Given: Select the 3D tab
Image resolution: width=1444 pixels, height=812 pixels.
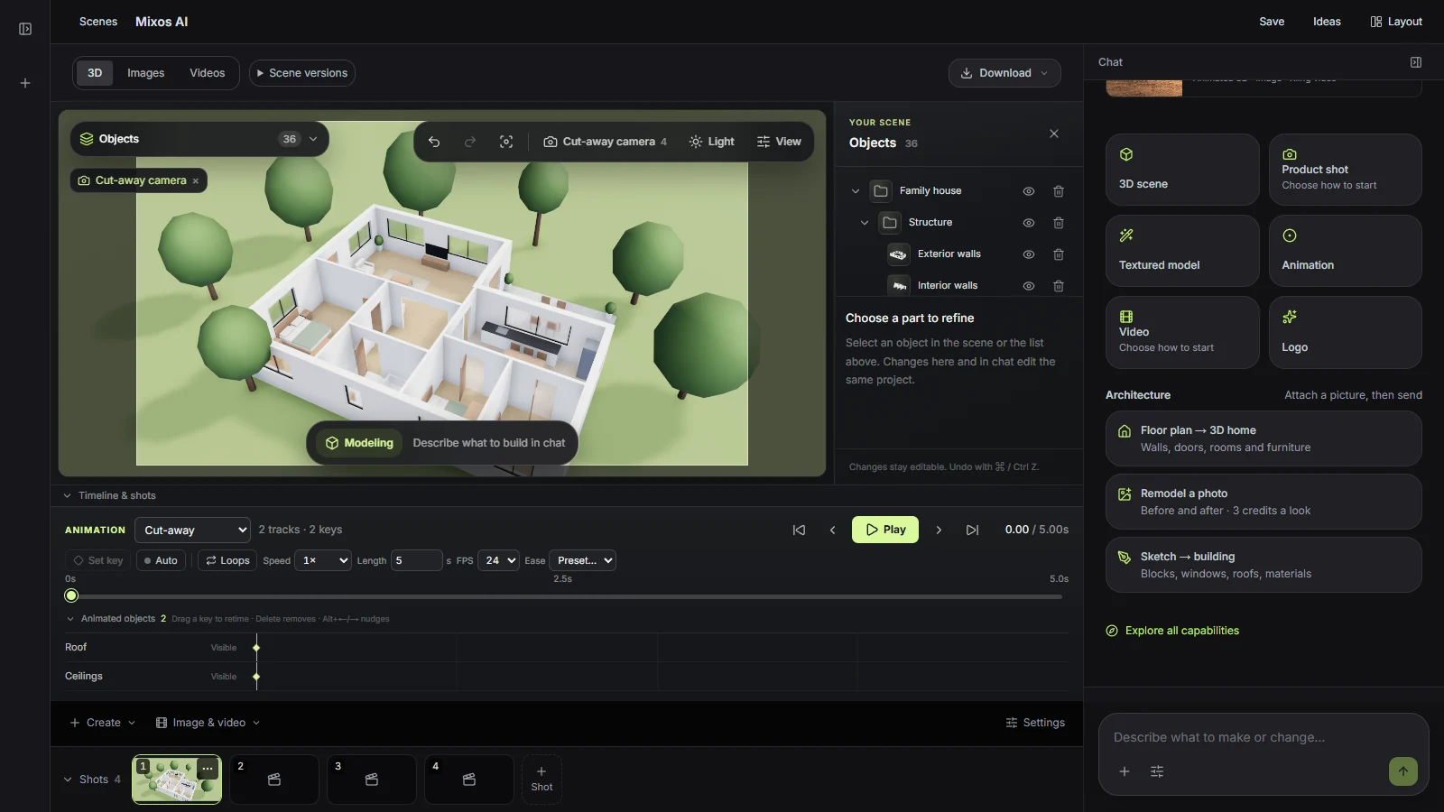Looking at the screenshot, I should tap(95, 73).
